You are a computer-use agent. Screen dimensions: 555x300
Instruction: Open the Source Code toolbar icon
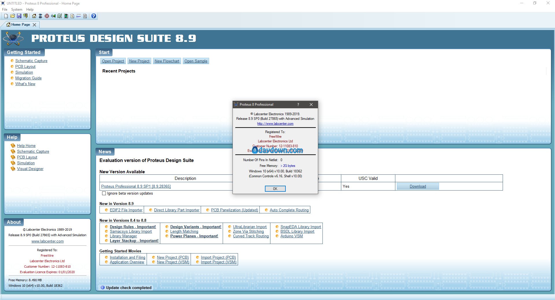click(79, 16)
